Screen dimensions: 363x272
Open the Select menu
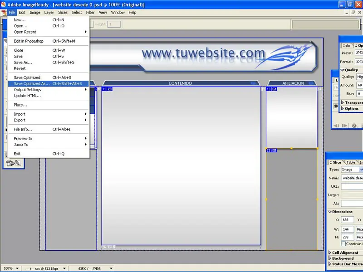click(x=77, y=13)
